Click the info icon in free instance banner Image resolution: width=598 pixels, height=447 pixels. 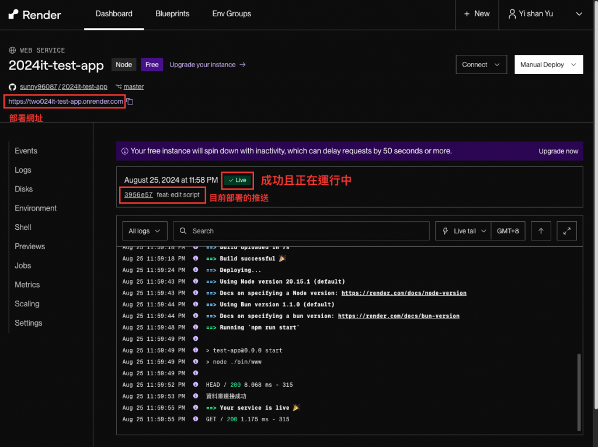click(x=125, y=151)
